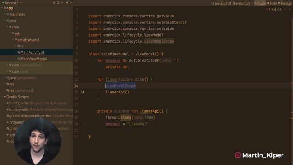The image size is (293, 165).
Task: Click the typos count indicator showing 3
Action: 279,9
